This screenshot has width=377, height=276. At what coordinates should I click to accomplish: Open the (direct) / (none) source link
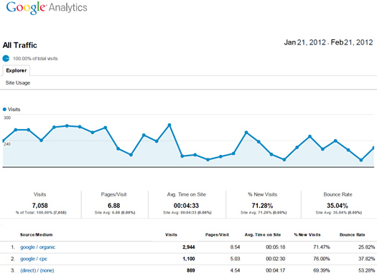(x=37, y=270)
